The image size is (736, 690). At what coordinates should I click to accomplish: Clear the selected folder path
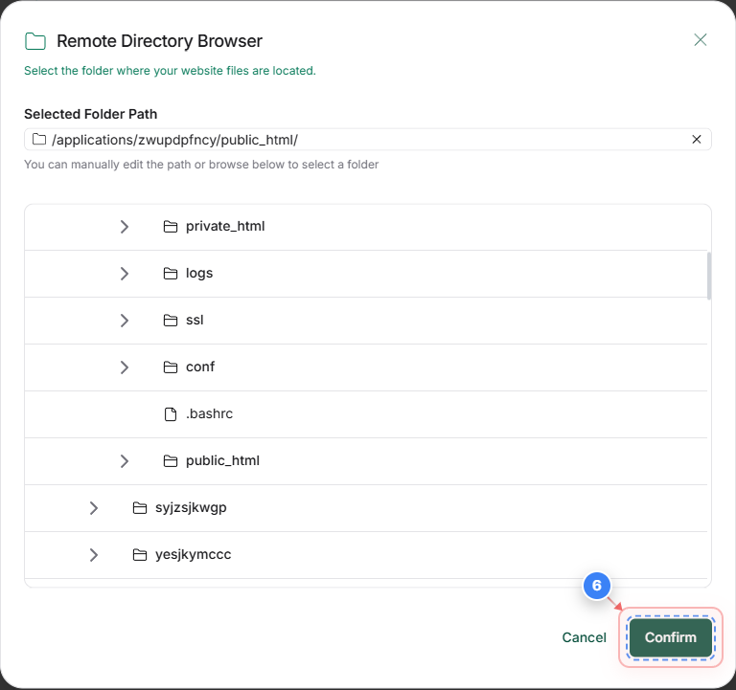pos(696,139)
